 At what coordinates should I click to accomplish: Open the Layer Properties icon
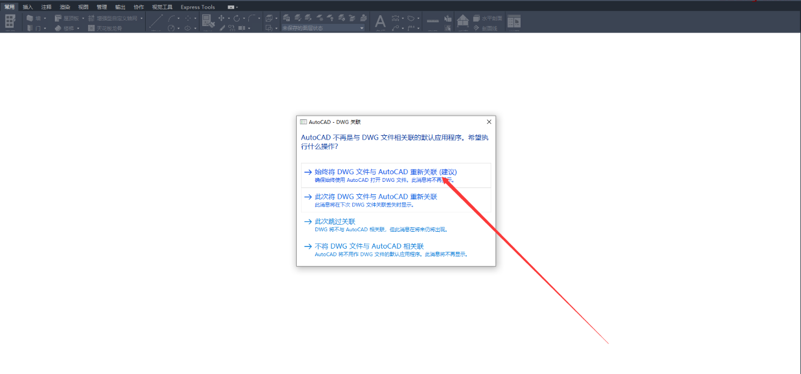point(286,18)
